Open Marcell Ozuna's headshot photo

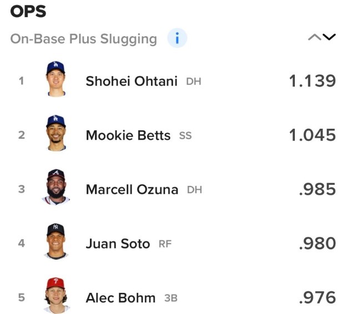56,187
